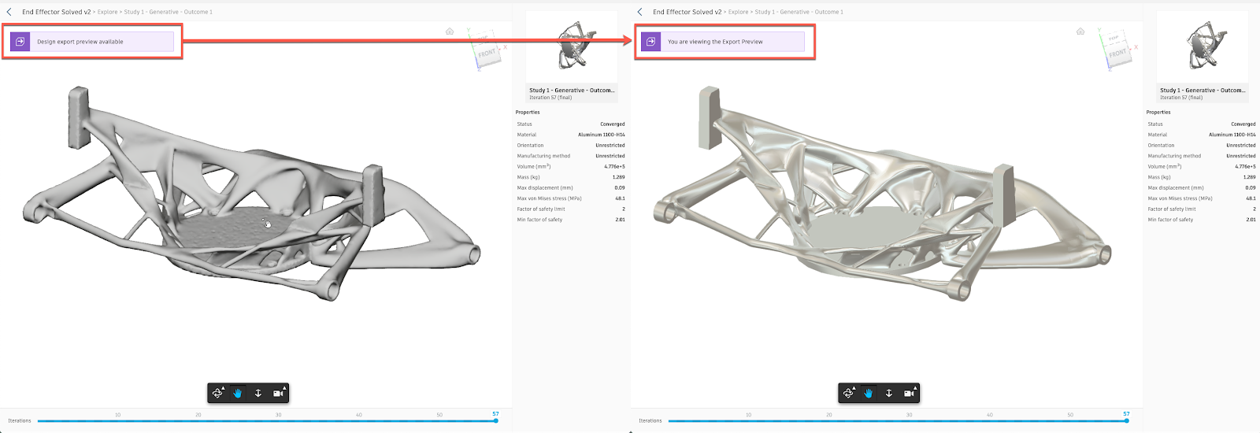Viewport: 1260px width, 433px height.
Task: Click the 'You are viewing the Export Preview' purple icon
Action: [x=650, y=42]
